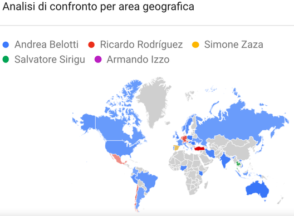This screenshot has height=216, width=294.
Task: Select the Simone Zaza legend label
Action: (234, 45)
